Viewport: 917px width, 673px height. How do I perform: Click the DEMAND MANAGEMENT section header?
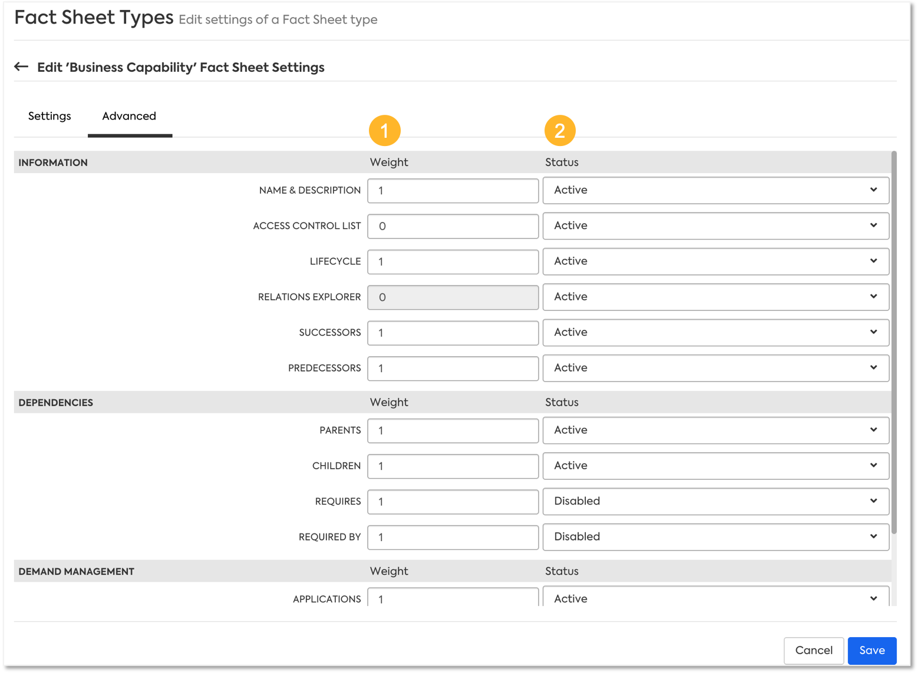tap(76, 572)
